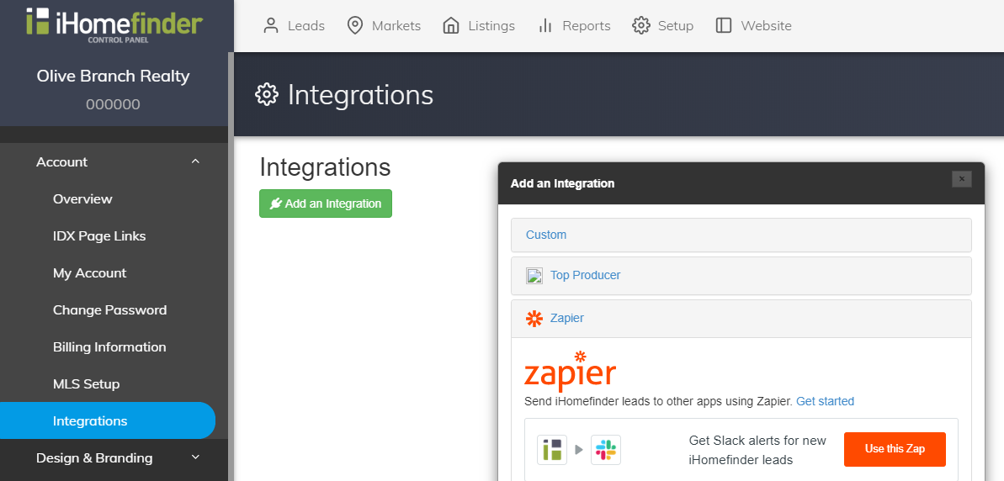The height and width of the screenshot is (481, 1004).
Task: Collapse the Account sidebar section
Action: [x=196, y=161]
